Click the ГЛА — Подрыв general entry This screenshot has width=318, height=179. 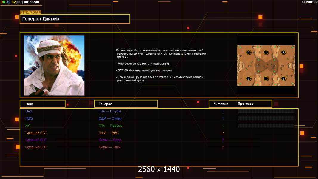[110, 126]
